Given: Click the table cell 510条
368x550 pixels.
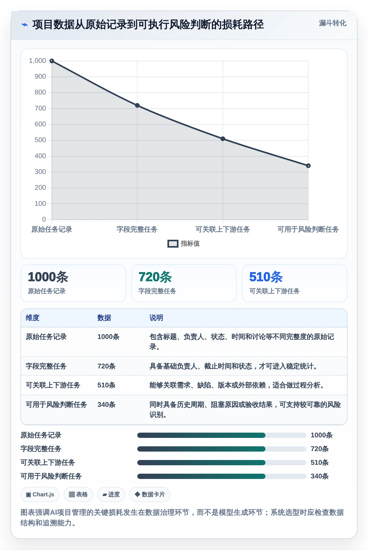Looking at the screenshot, I should (106, 385).
